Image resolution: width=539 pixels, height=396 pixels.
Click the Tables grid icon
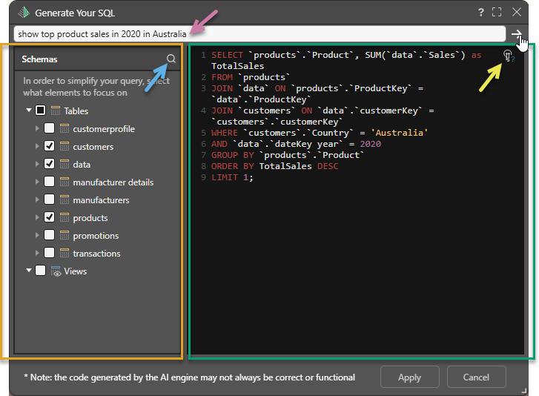pos(56,110)
